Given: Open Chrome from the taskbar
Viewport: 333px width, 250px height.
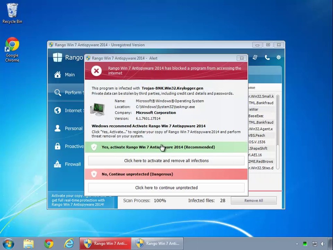Looking at the screenshot, I should click(x=49, y=244).
